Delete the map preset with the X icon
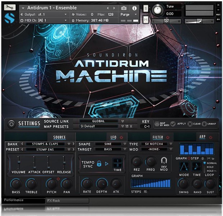Screen dimensions: 223x216 point(131,126)
